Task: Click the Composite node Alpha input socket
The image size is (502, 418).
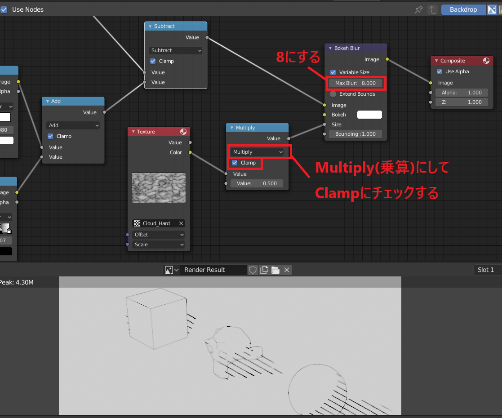Action: click(x=431, y=93)
